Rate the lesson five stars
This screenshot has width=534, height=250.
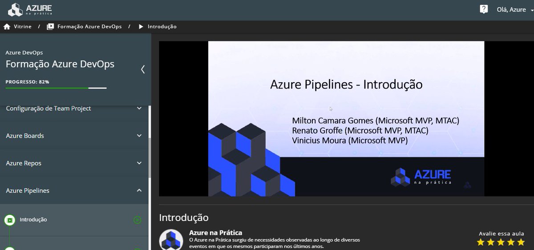(x=521, y=242)
